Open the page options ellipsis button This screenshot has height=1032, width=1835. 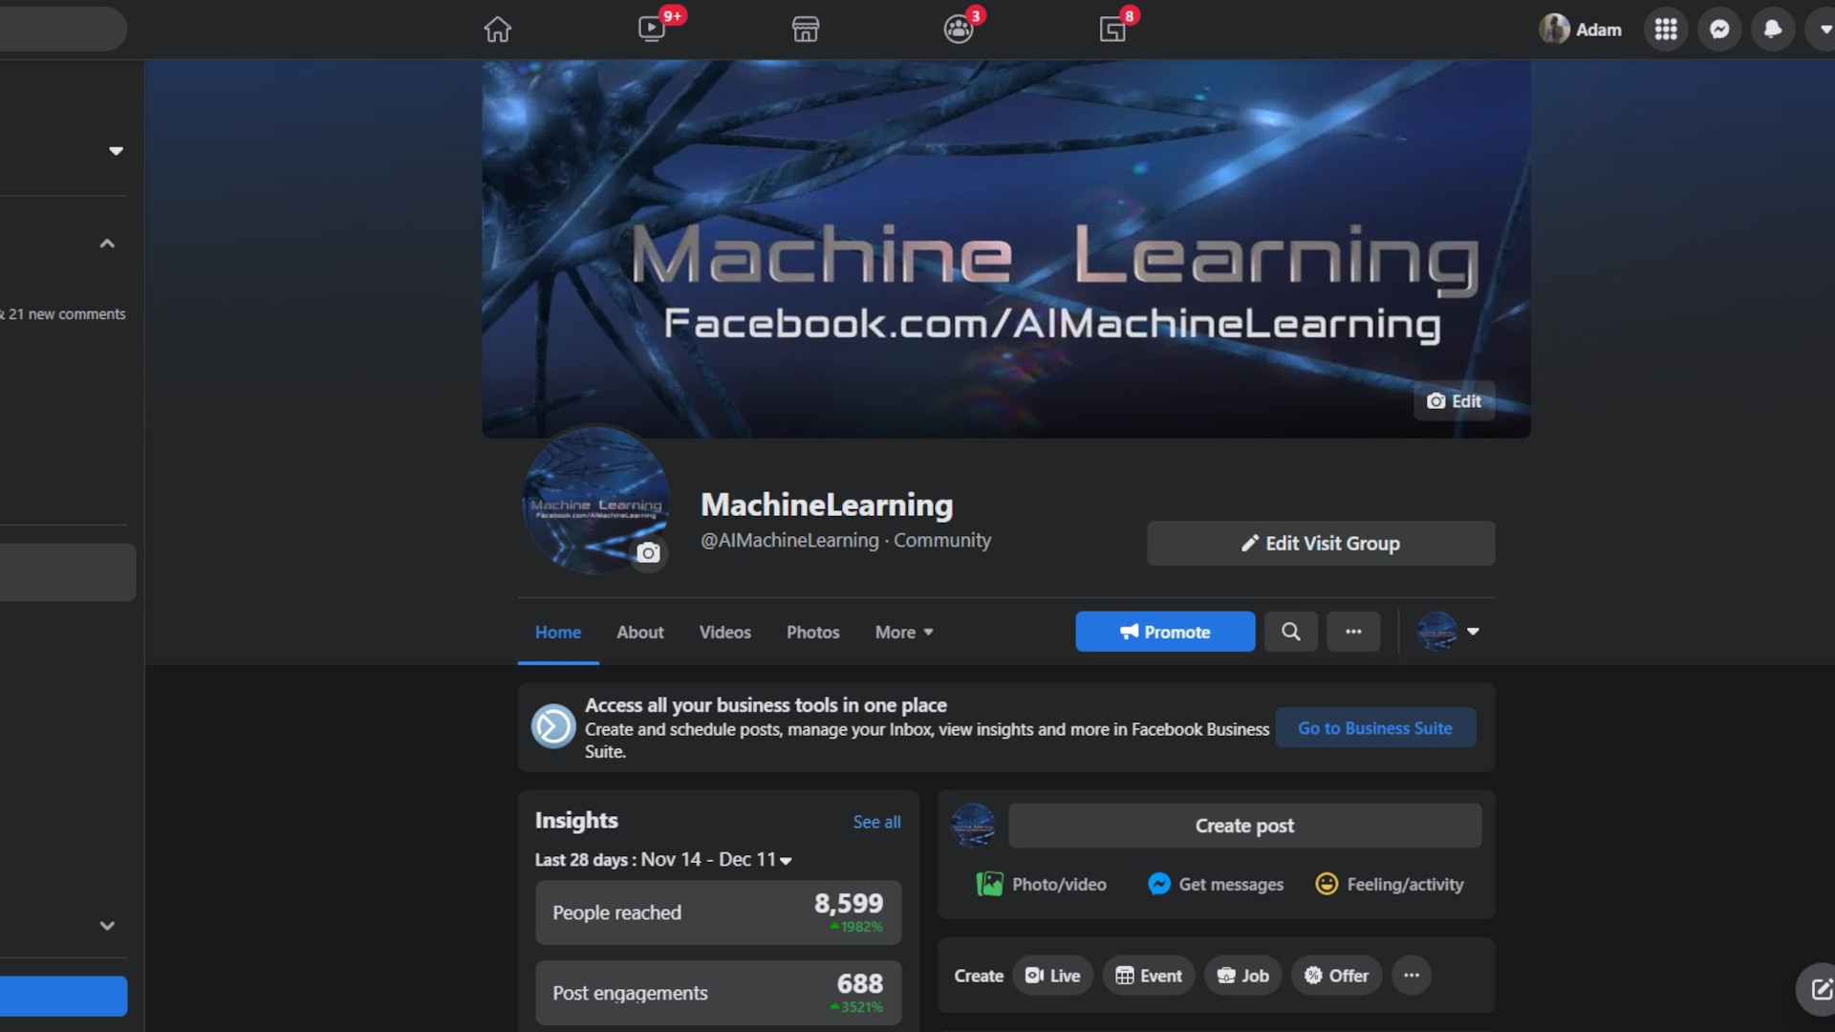tap(1353, 632)
